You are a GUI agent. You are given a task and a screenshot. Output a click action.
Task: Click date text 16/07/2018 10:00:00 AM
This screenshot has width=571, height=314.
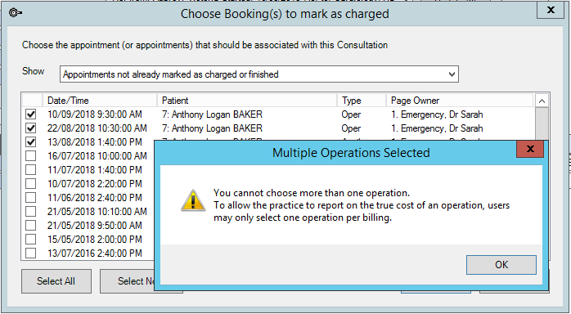[97, 155]
